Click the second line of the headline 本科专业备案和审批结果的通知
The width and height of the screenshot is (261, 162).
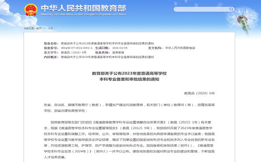tap(129, 80)
